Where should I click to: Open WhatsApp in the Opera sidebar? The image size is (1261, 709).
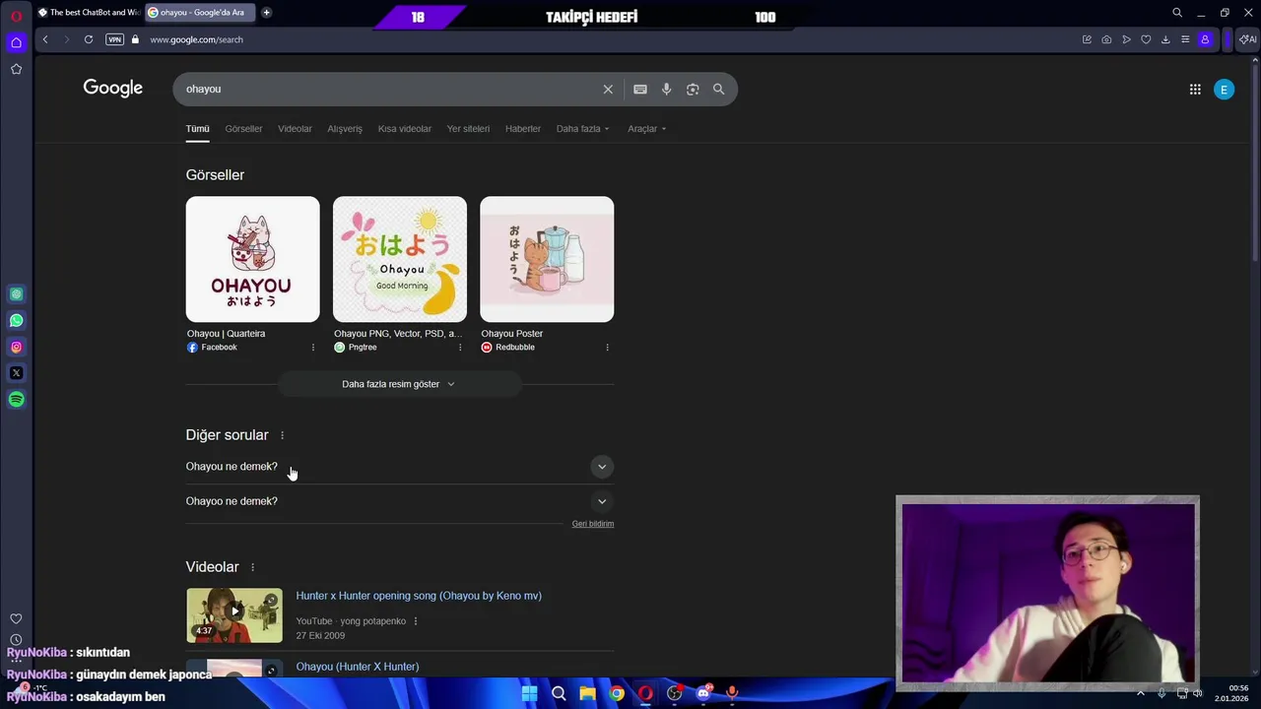[16, 320]
